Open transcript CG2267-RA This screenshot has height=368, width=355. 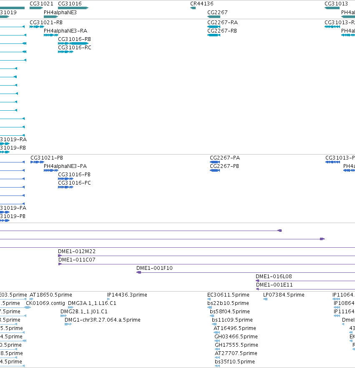[x=223, y=23]
